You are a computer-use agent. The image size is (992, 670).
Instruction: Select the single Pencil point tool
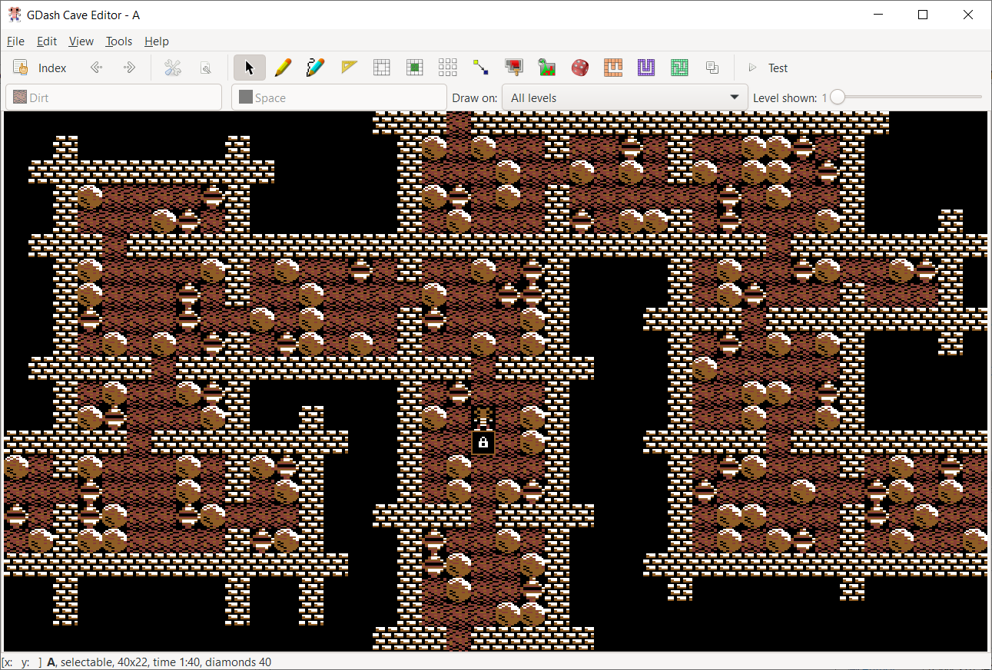[x=283, y=68]
